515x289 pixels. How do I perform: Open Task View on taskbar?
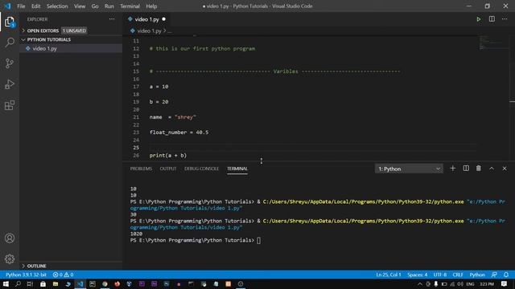30,283
